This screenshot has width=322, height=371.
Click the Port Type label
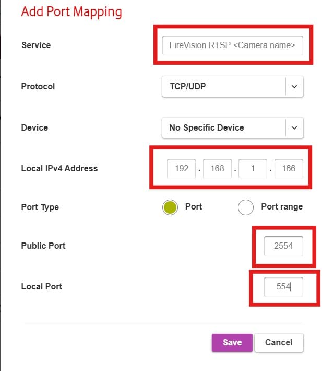(x=40, y=207)
